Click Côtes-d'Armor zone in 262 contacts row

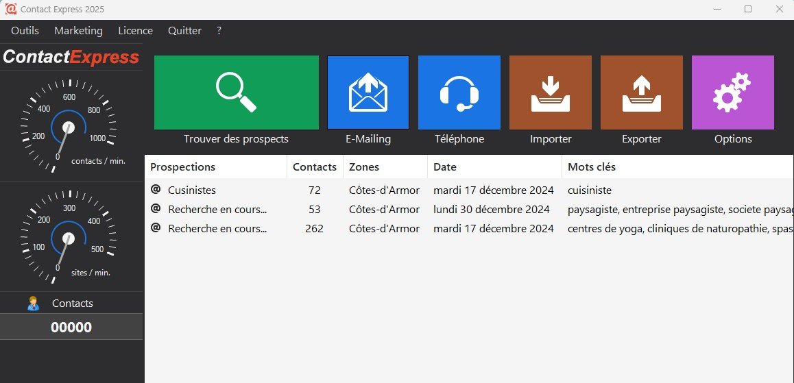point(385,229)
